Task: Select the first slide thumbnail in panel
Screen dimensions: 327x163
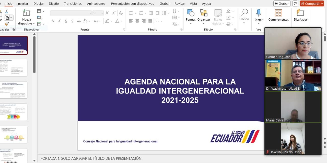Action: pos(14,45)
